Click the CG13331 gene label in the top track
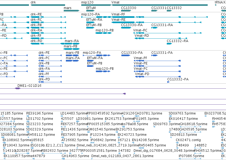The height and width of the screenshot is (160, 226). point(159,8)
